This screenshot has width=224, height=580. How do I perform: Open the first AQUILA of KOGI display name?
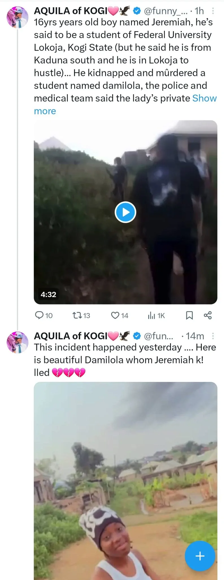click(x=71, y=11)
